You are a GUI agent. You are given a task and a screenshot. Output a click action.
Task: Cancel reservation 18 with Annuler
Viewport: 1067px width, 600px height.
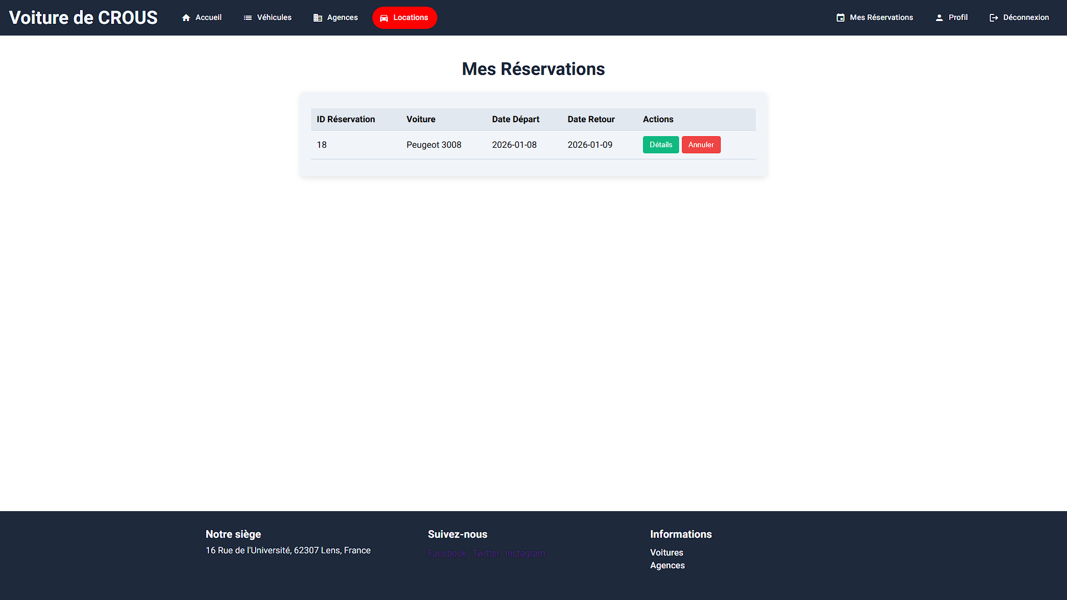[701, 145]
